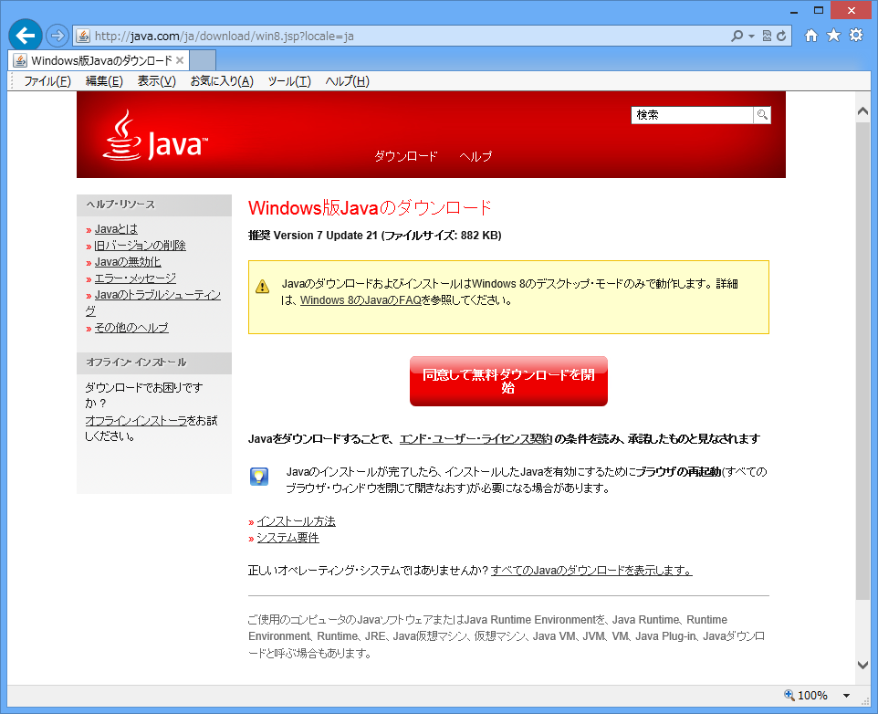
Task: Open the ツール(T) menu
Action: [289, 81]
